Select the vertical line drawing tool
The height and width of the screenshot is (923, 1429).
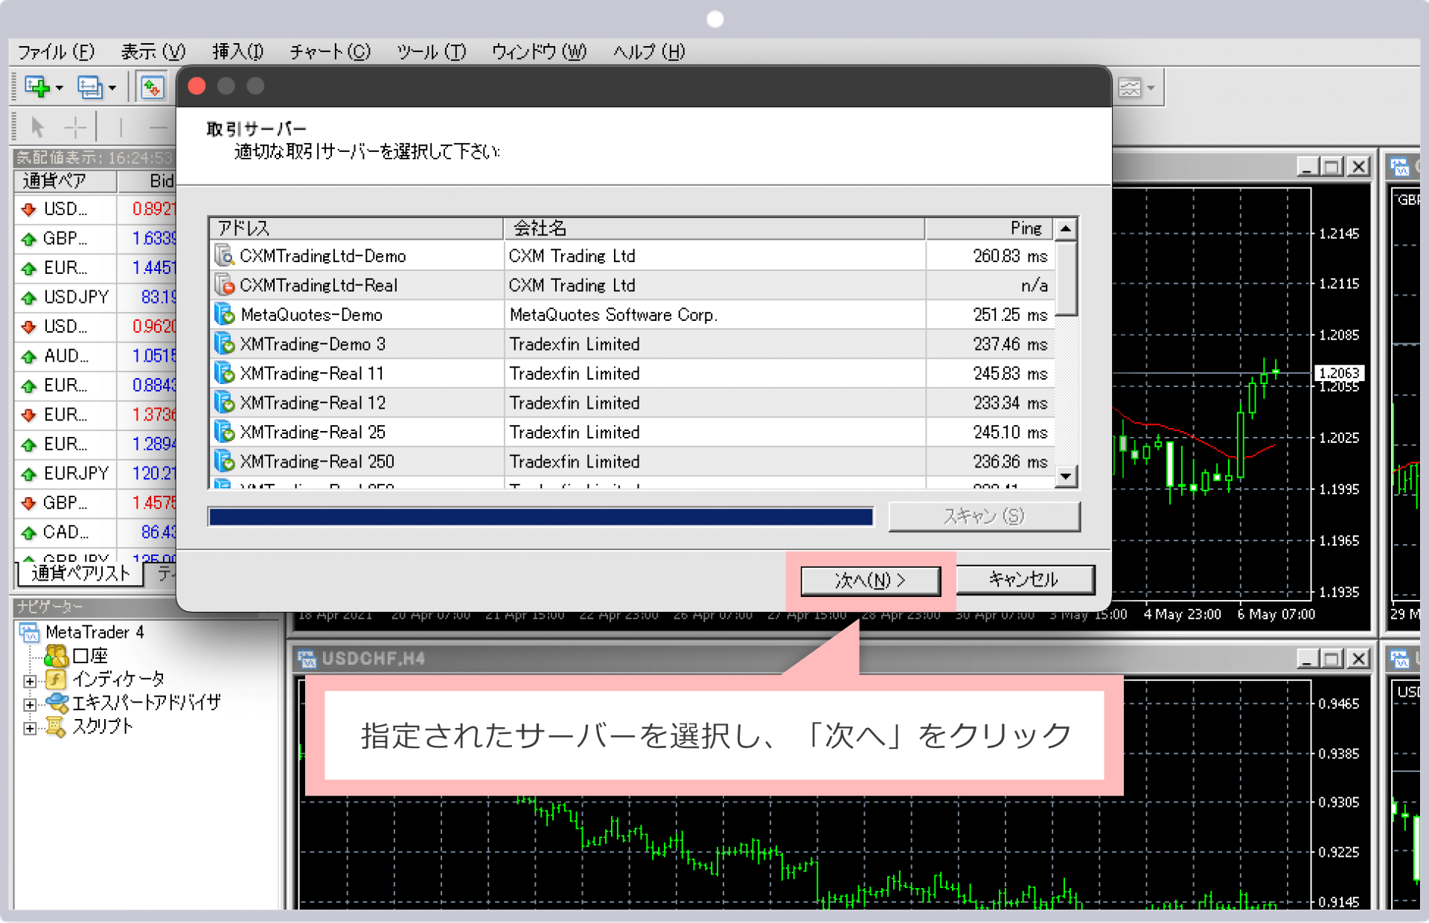[121, 128]
